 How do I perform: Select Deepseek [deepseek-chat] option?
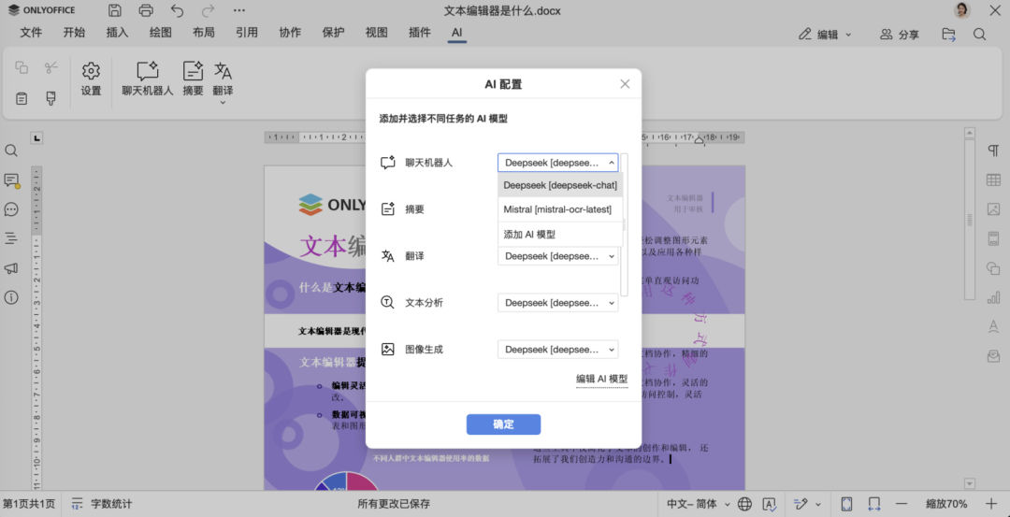click(560, 185)
